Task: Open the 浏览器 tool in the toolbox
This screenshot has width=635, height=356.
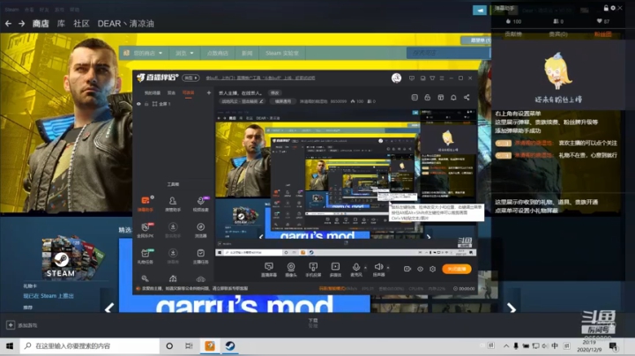Action: (x=201, y=230)
